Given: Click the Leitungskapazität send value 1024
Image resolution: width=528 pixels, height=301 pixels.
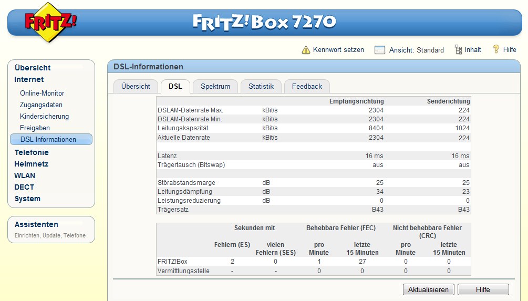Looking at the screenshot, I should pyautogui.click(x=462, y=128).
